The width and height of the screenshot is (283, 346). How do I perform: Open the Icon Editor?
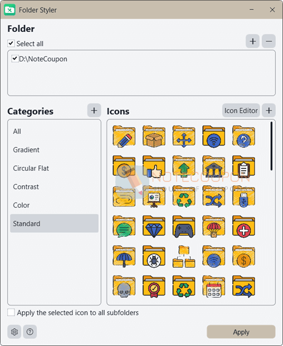pos(241,110)
